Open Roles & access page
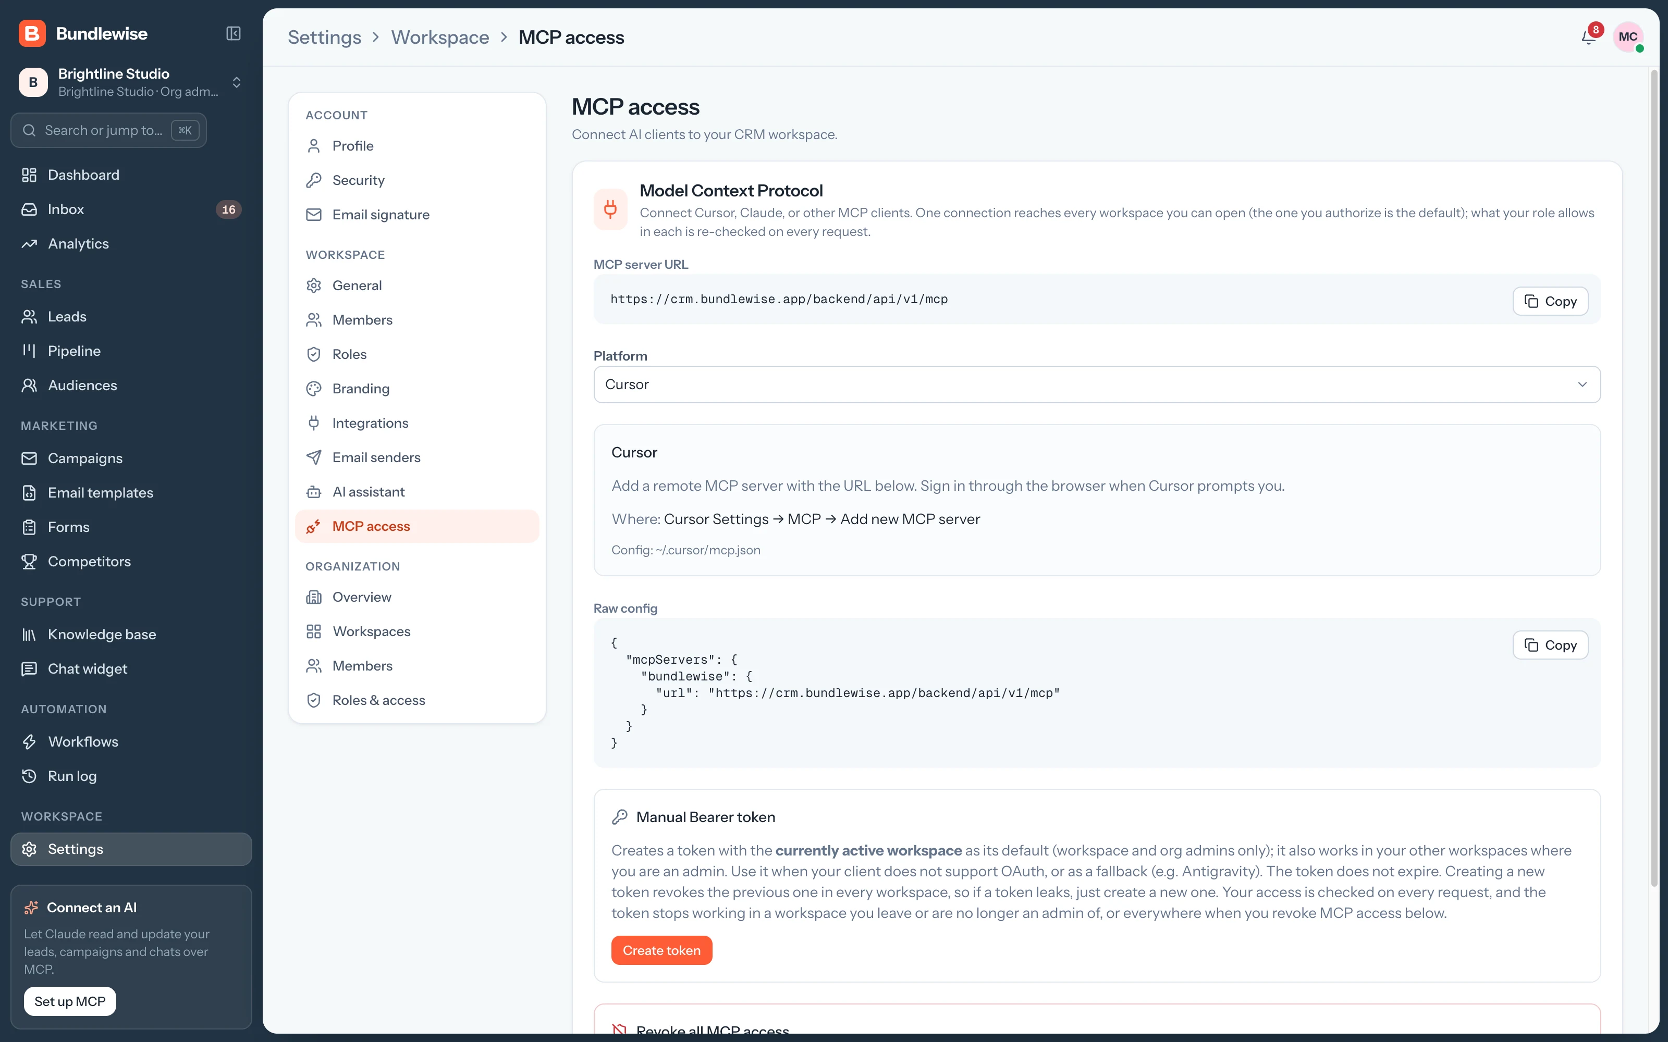 click(417, 701)
